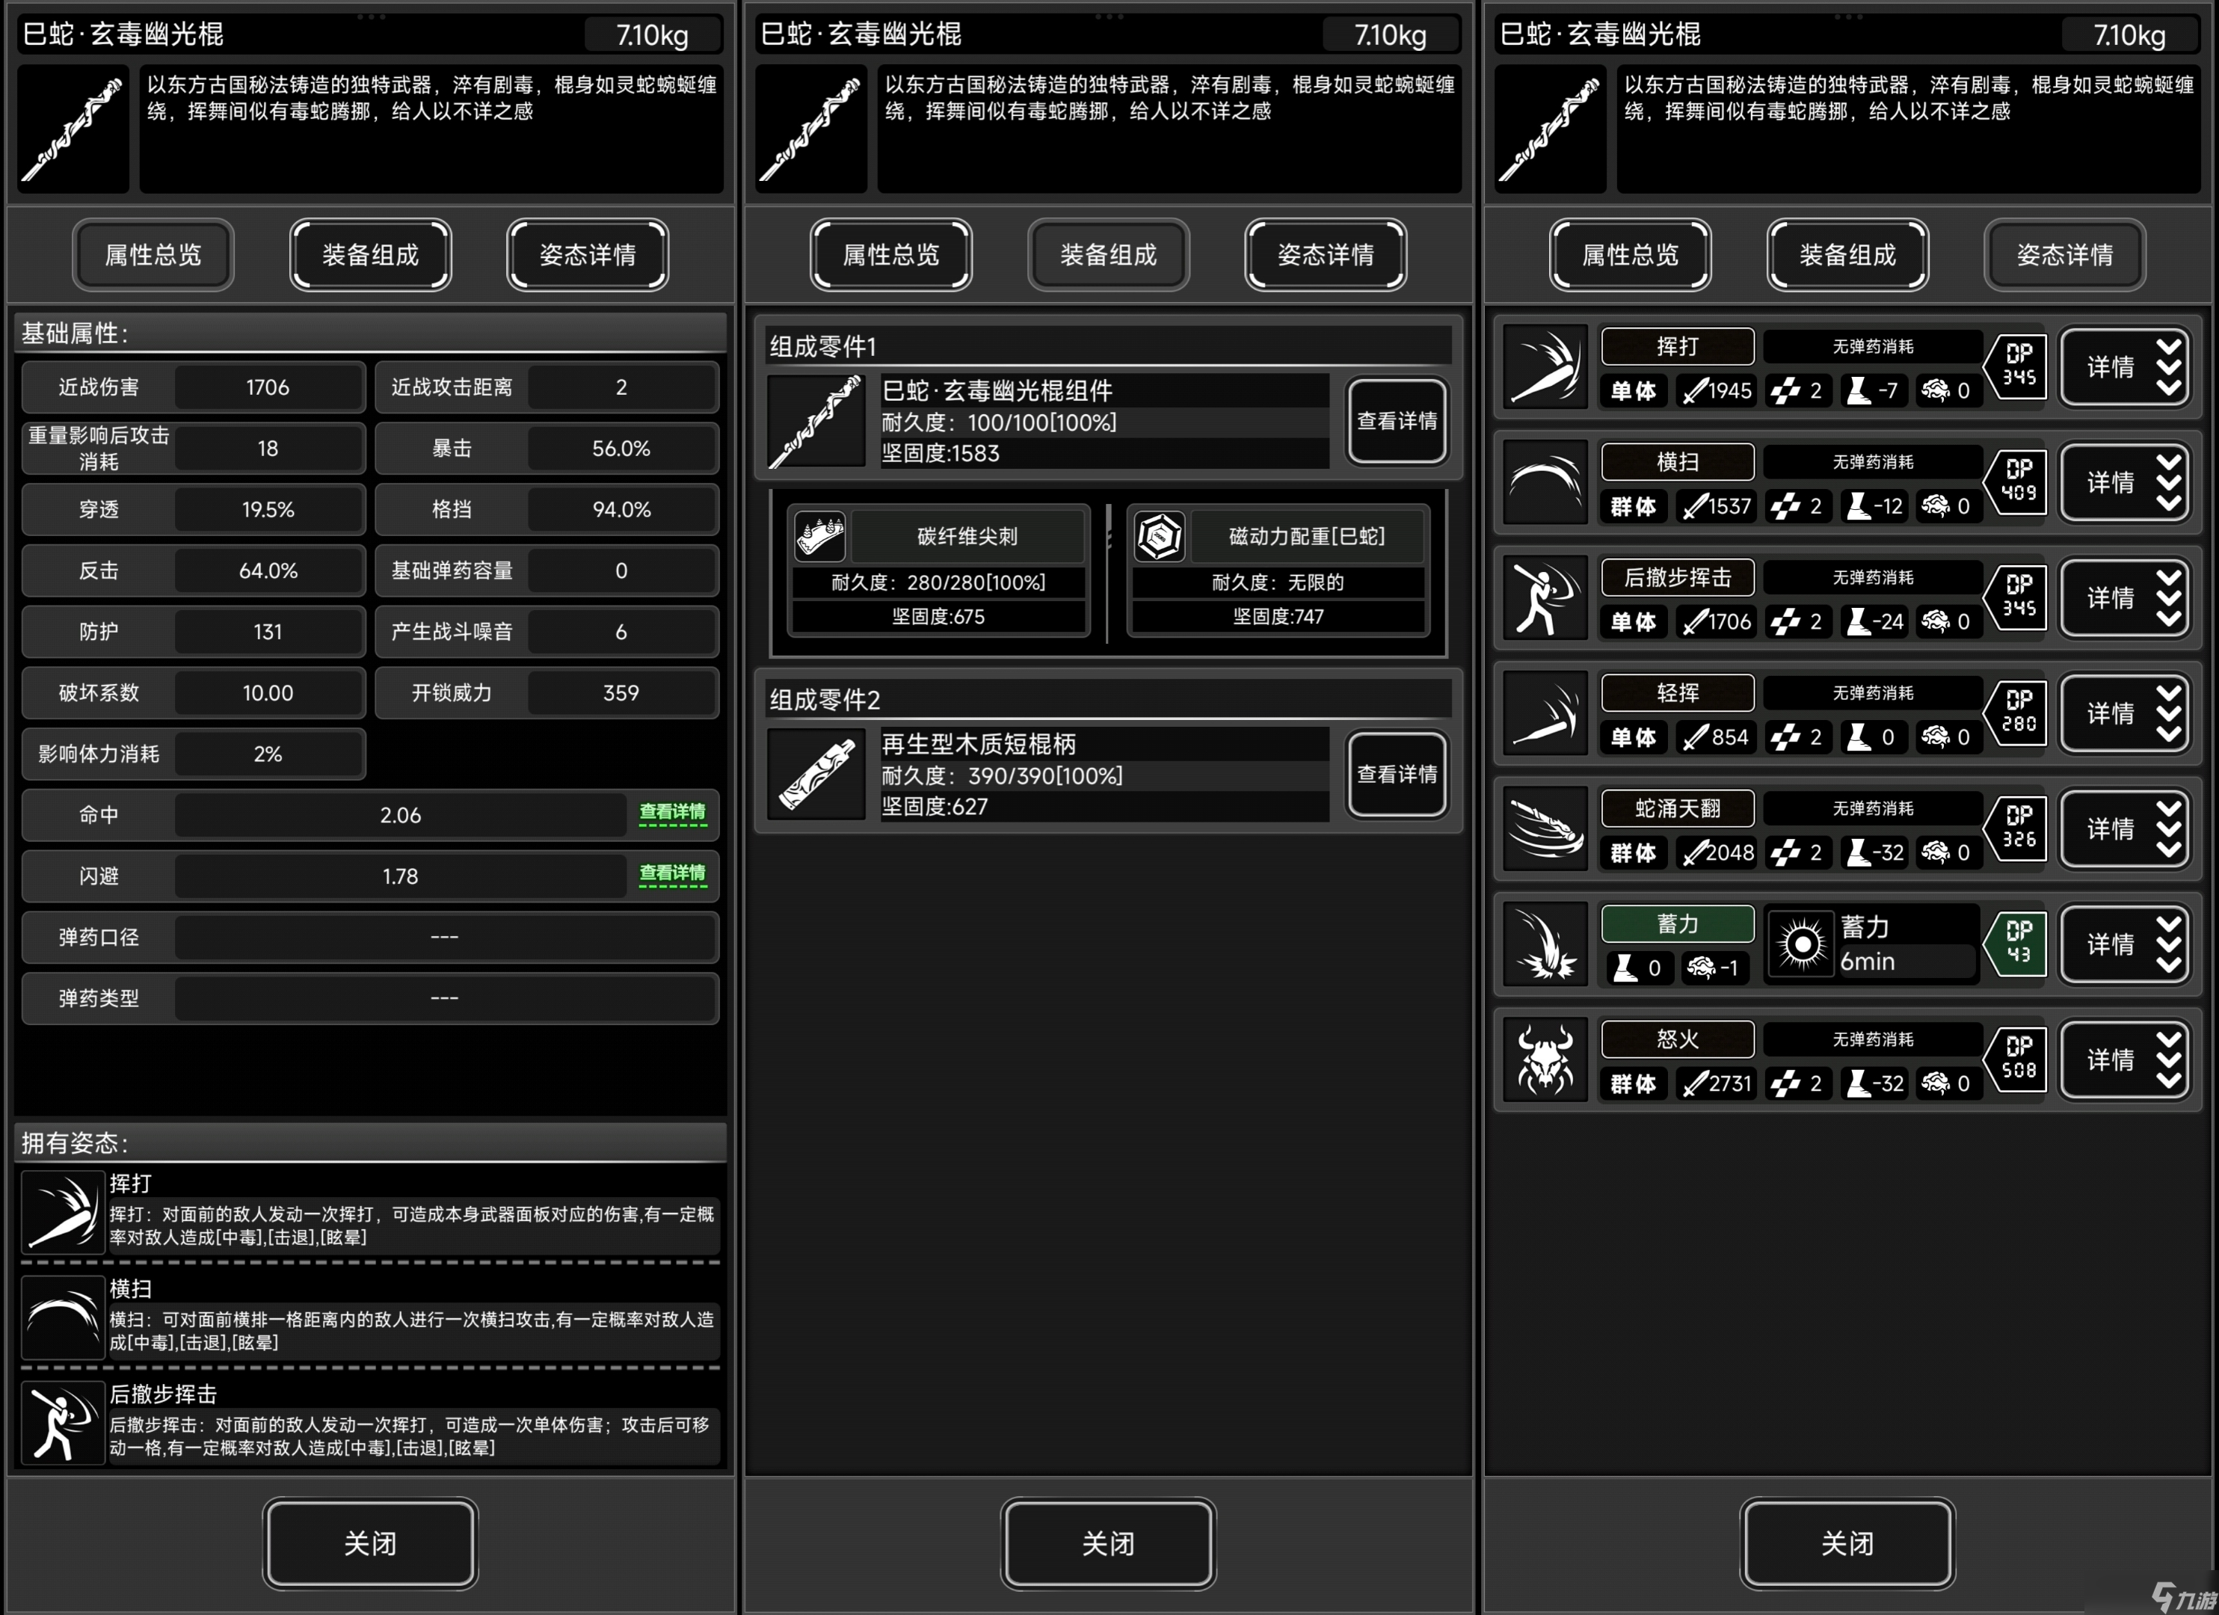Open 属性总览 tab in right panel
This screenshot has height=1615, width=2219.
pyautogui.click(x=1630, y=255)
